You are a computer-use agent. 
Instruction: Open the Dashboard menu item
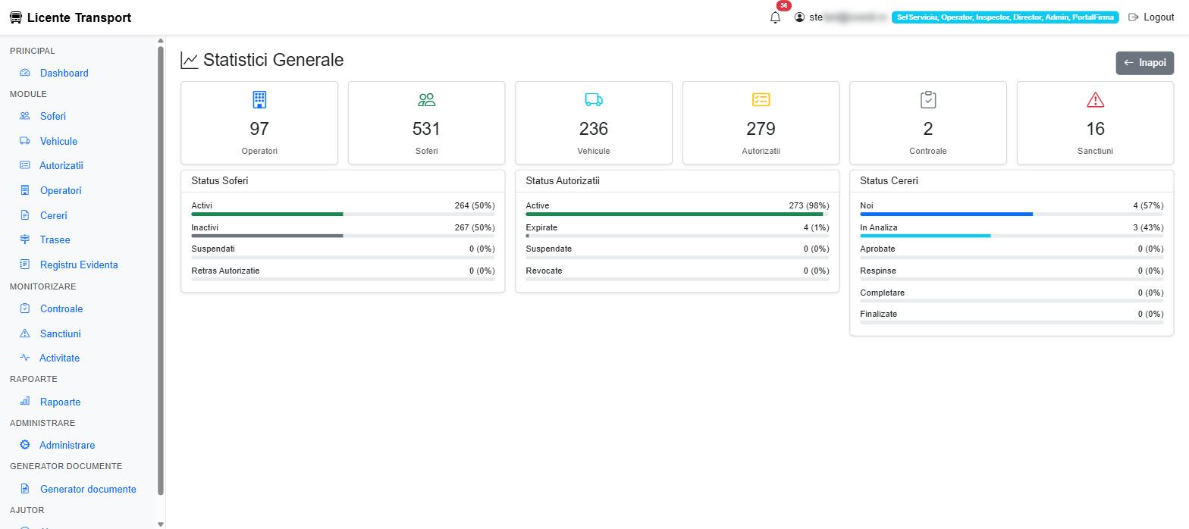64,73
